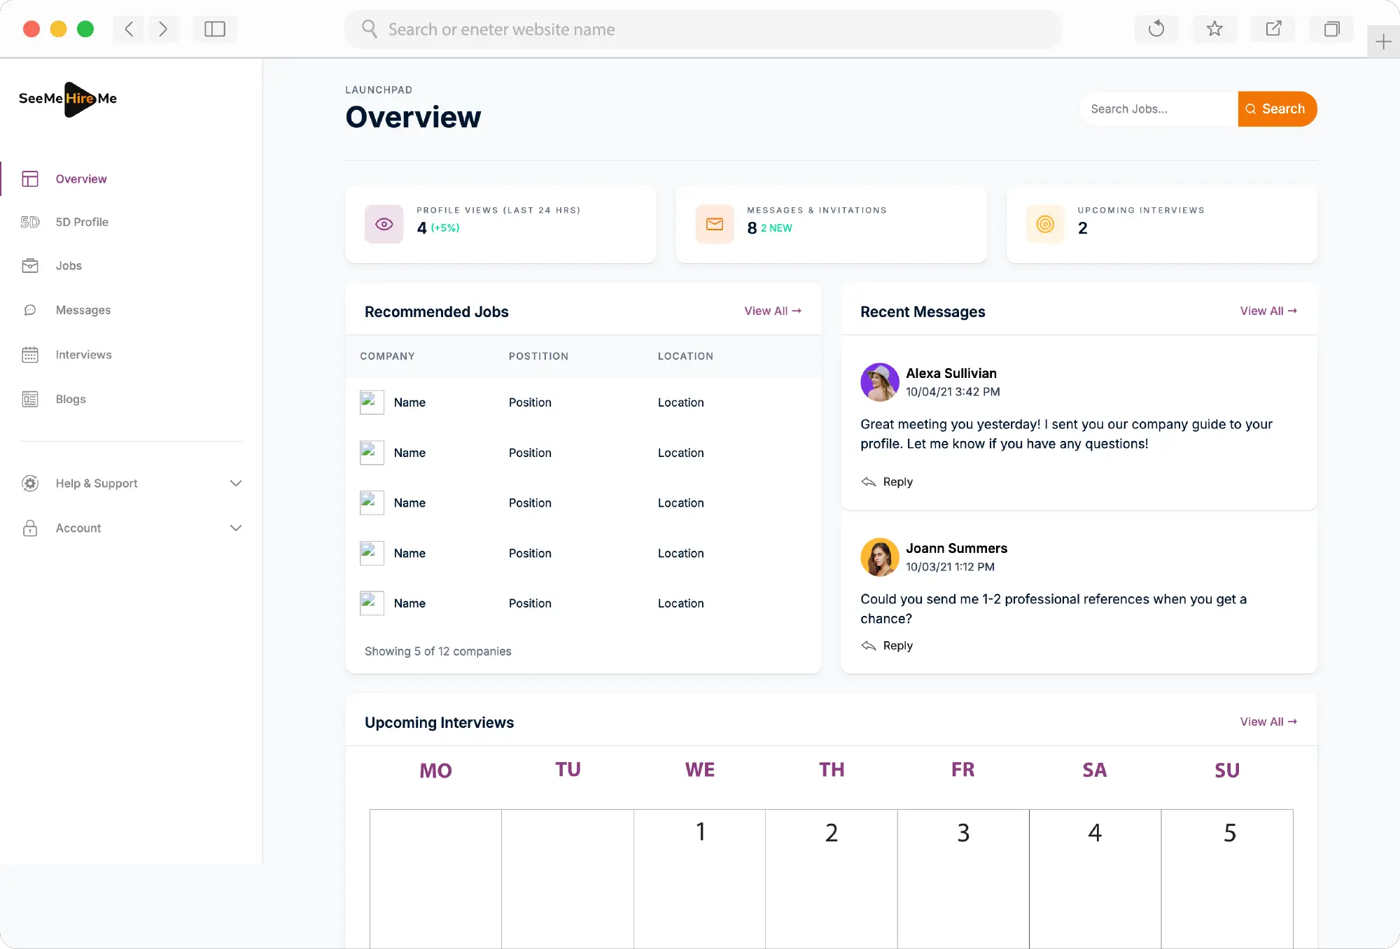
Task: Select the Overview icon in the sidebar
Action: pos(30,178)
